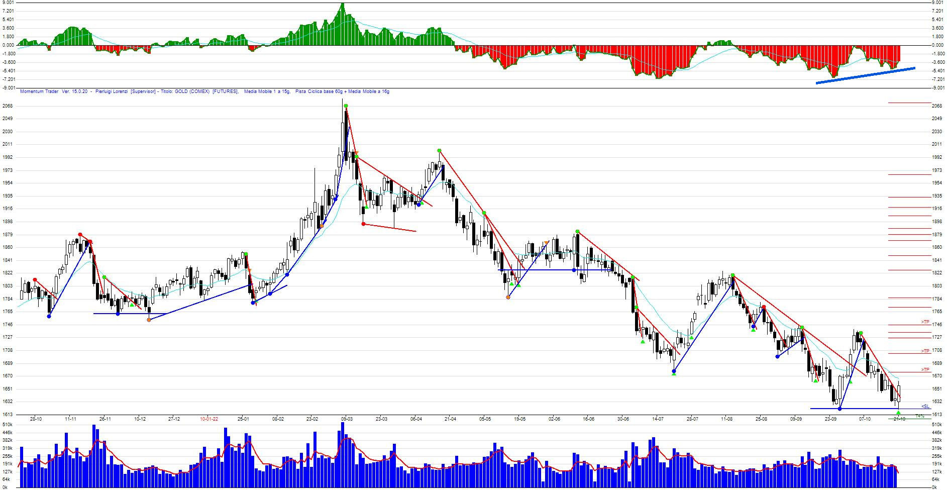Click the green T4% label
This screenshot has height=490, width=947.
[920, 416]
